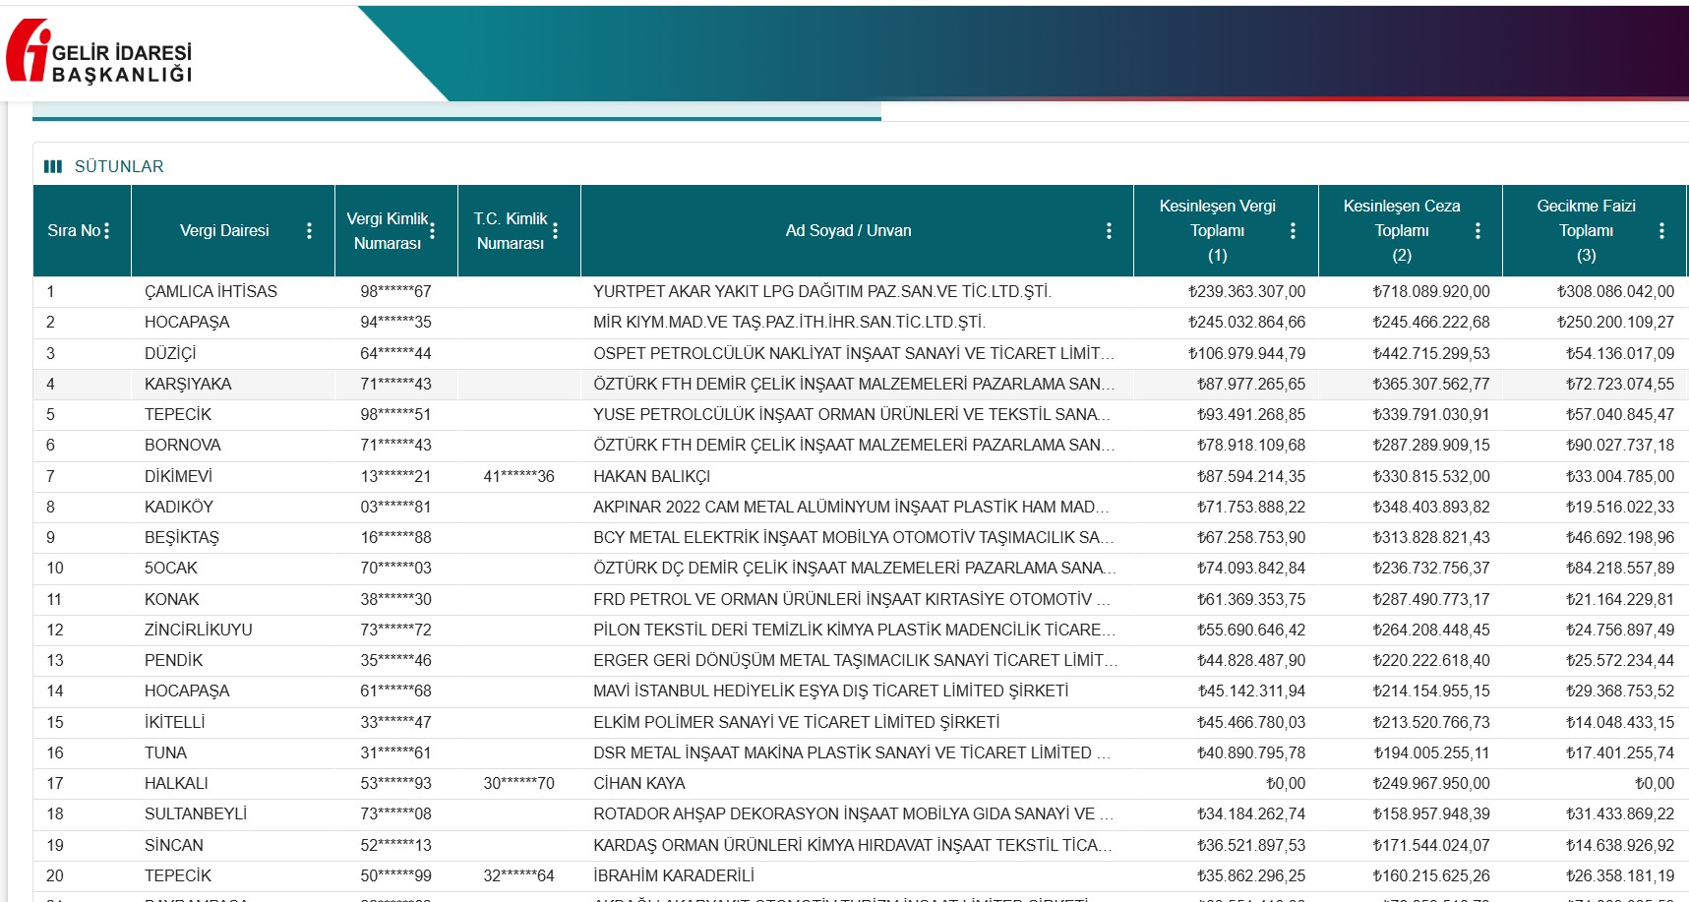This screenshot has width=1689, height=902.
Task: Select İBRAHİM KARADERİLİ name cell
Action: coord(674,875)
